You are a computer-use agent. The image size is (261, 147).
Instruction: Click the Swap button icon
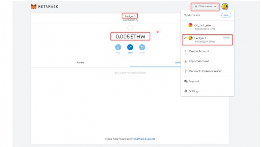click(x=142, y=47)
